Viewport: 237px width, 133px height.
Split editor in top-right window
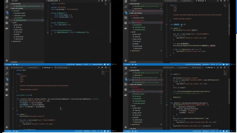click(x=225, y=1)
